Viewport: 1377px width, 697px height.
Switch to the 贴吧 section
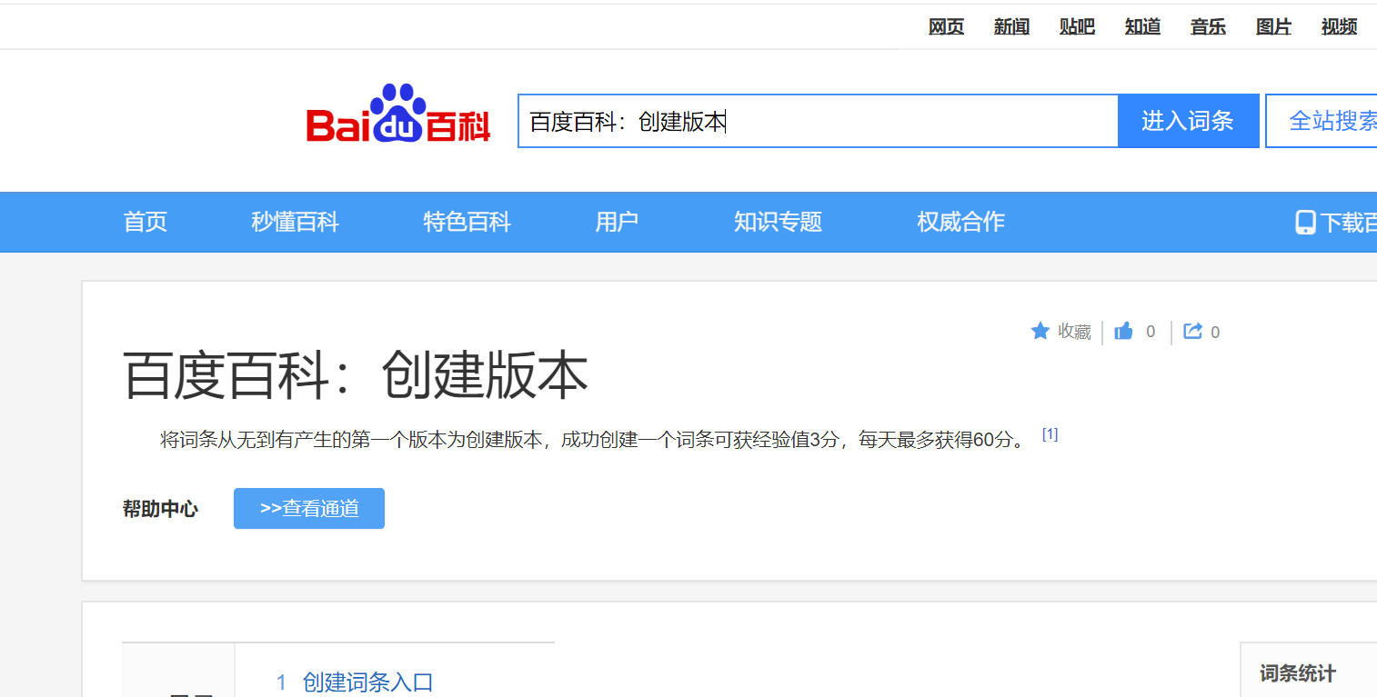[x=1076, y=26]
